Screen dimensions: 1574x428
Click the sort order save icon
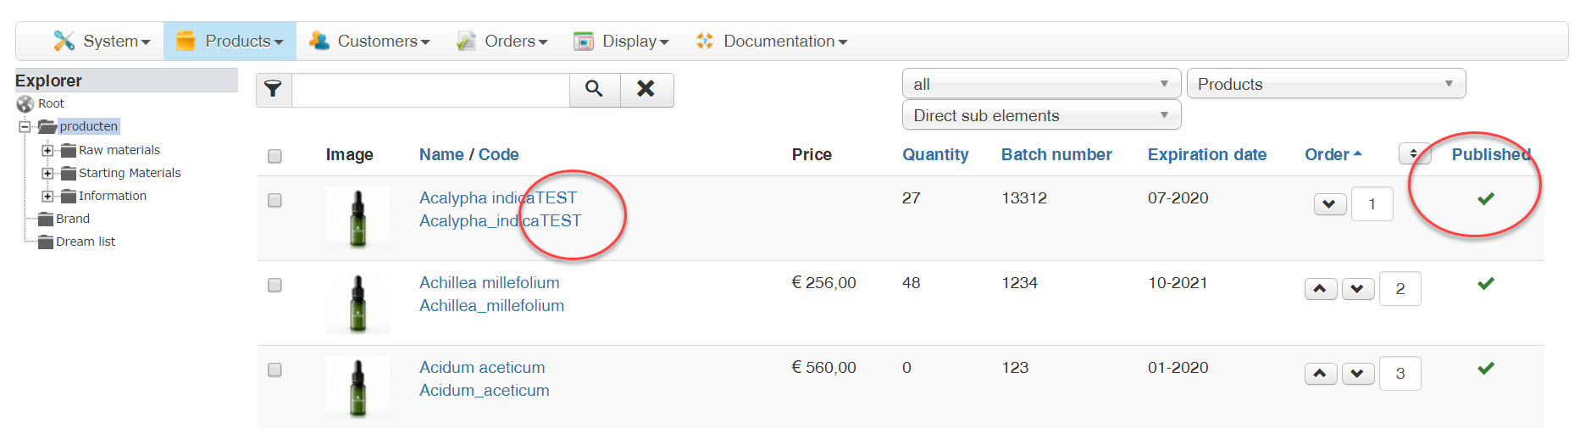pos(1413,154)
